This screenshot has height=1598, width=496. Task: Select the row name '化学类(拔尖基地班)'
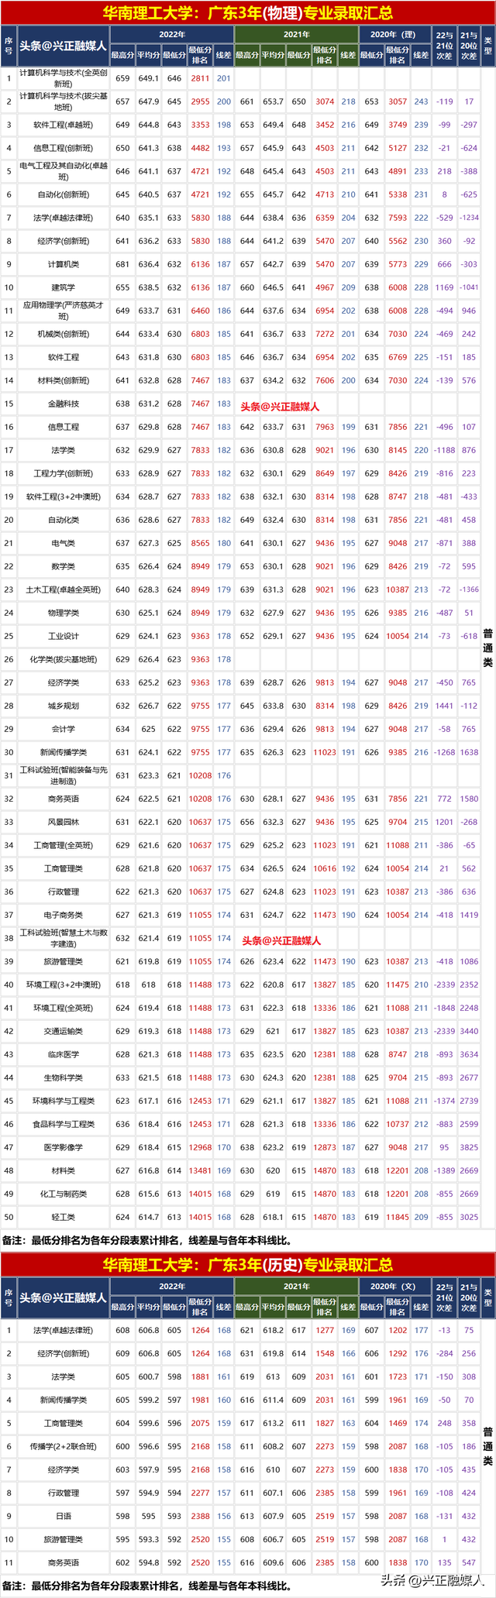[63, 659]
